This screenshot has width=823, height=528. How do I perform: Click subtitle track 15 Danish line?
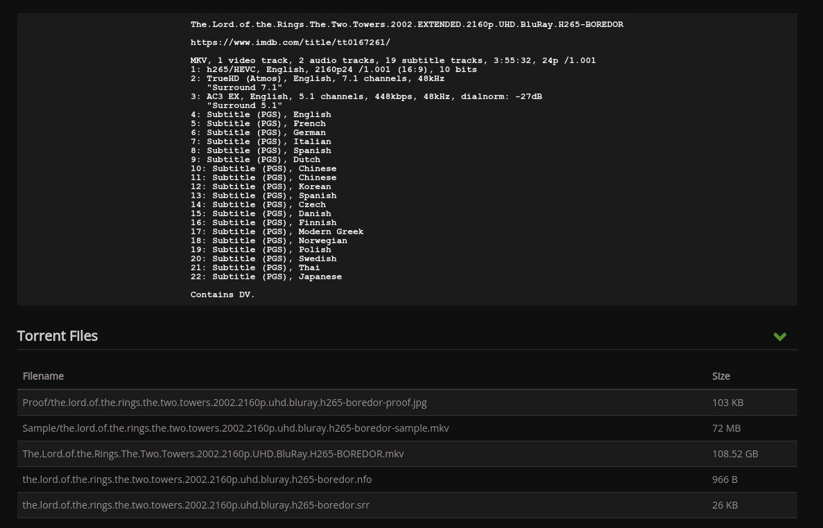click(261, 213)
